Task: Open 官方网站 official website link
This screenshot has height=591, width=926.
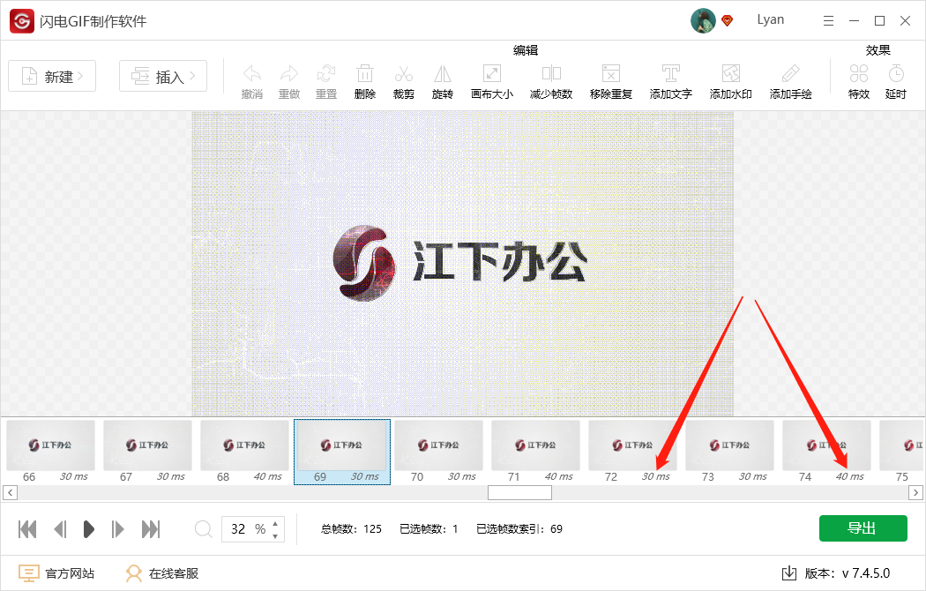Action: point(56,573)
